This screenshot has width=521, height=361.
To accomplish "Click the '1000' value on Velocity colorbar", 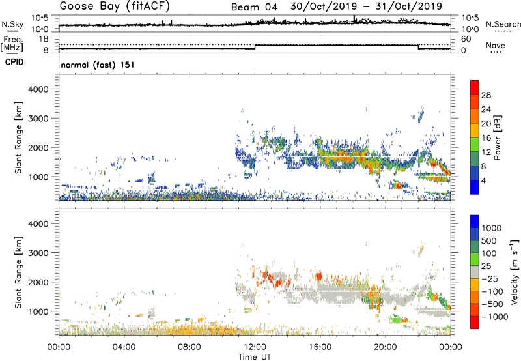I will pyautogui.click(x=492, y=228).
